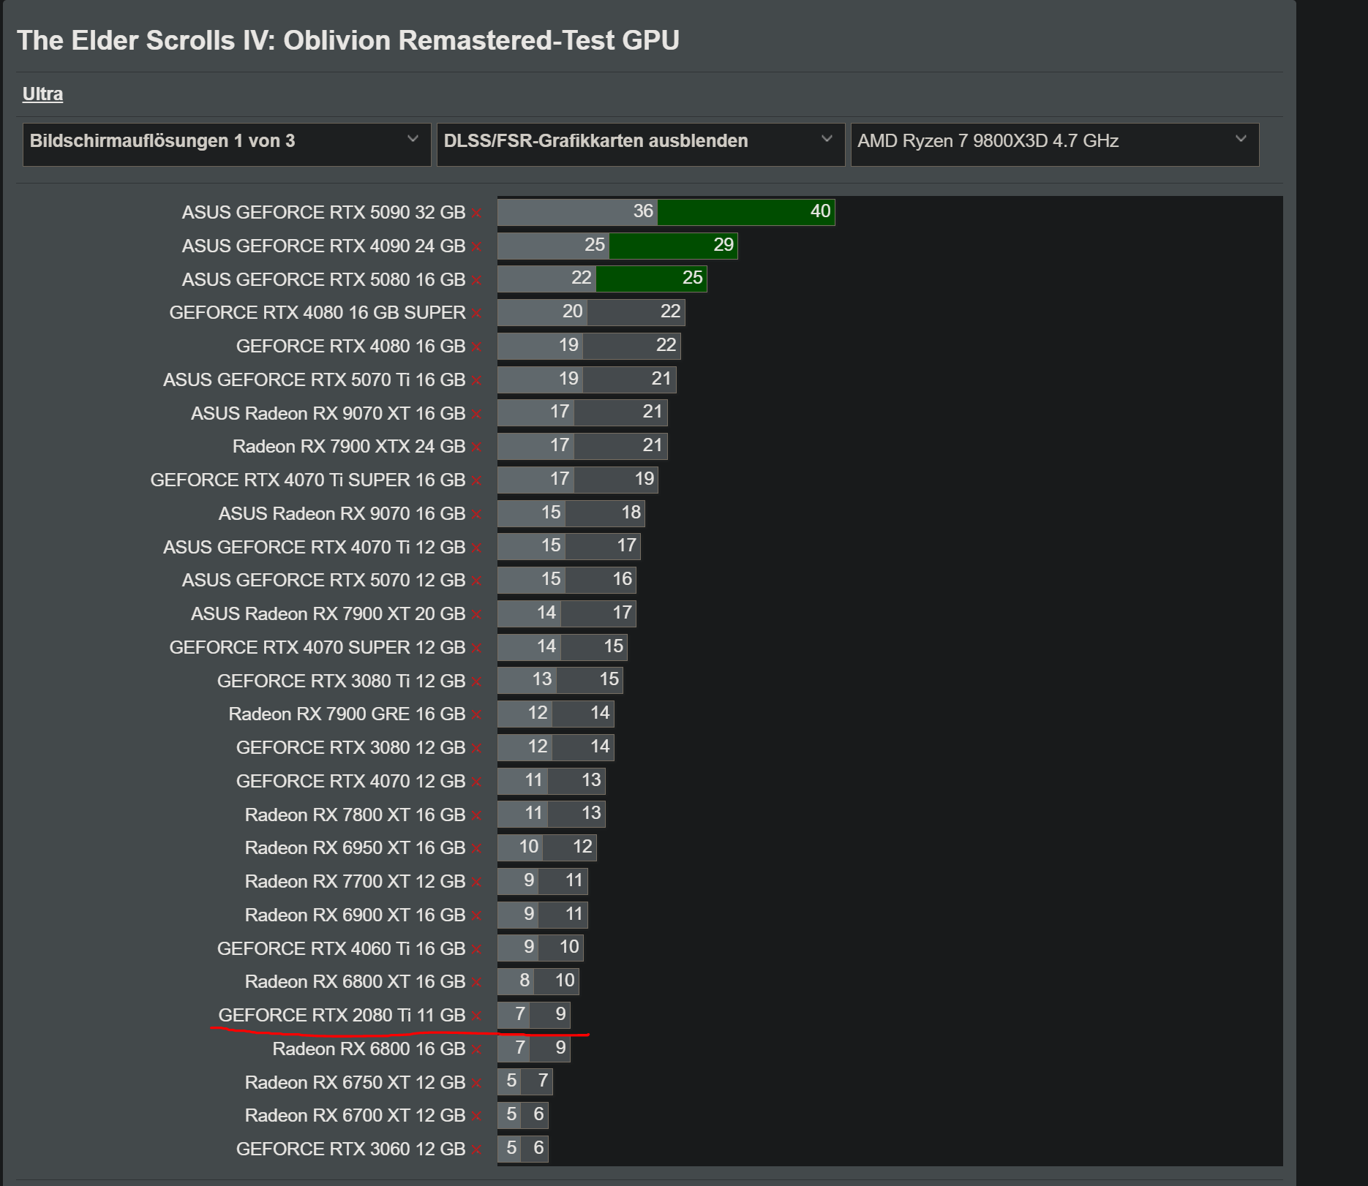Click the Radeon RX 7900 XTX 24 GB label

[x=349, y=446]
